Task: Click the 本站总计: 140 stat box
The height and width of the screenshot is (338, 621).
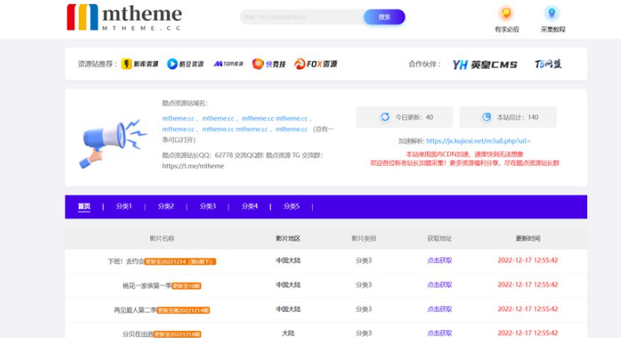Action: point(508,117)
